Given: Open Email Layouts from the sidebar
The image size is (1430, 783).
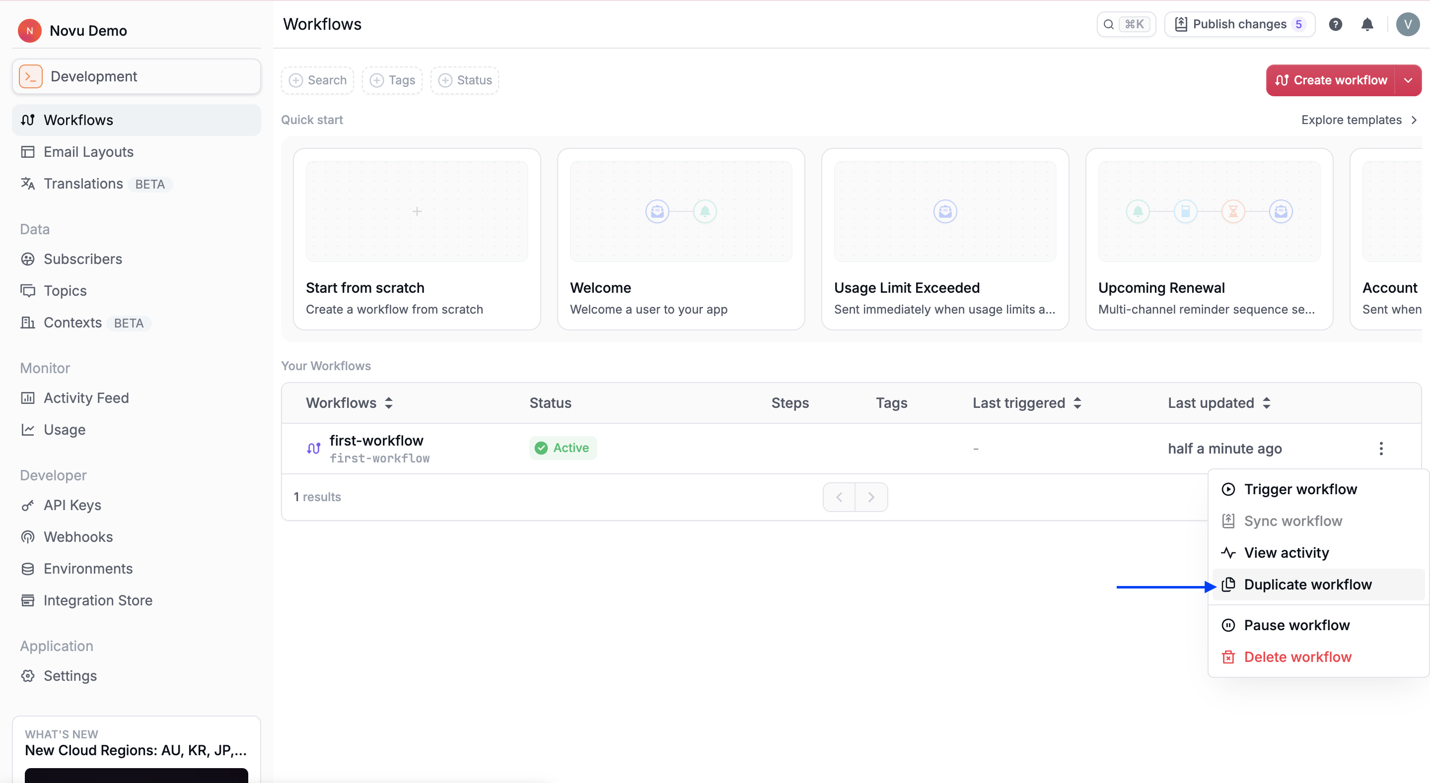Looking at the screenshot, I should pyautogui.click(x=89, y=151).
